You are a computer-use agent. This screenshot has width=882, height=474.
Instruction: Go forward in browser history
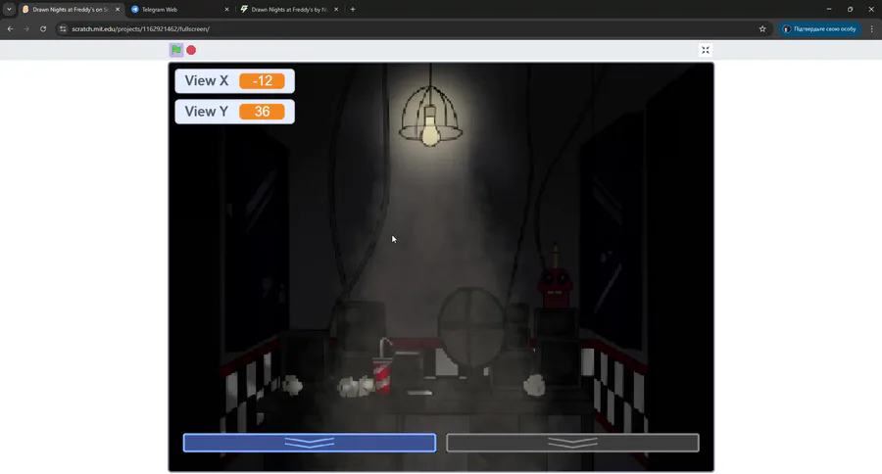[26, 28]
